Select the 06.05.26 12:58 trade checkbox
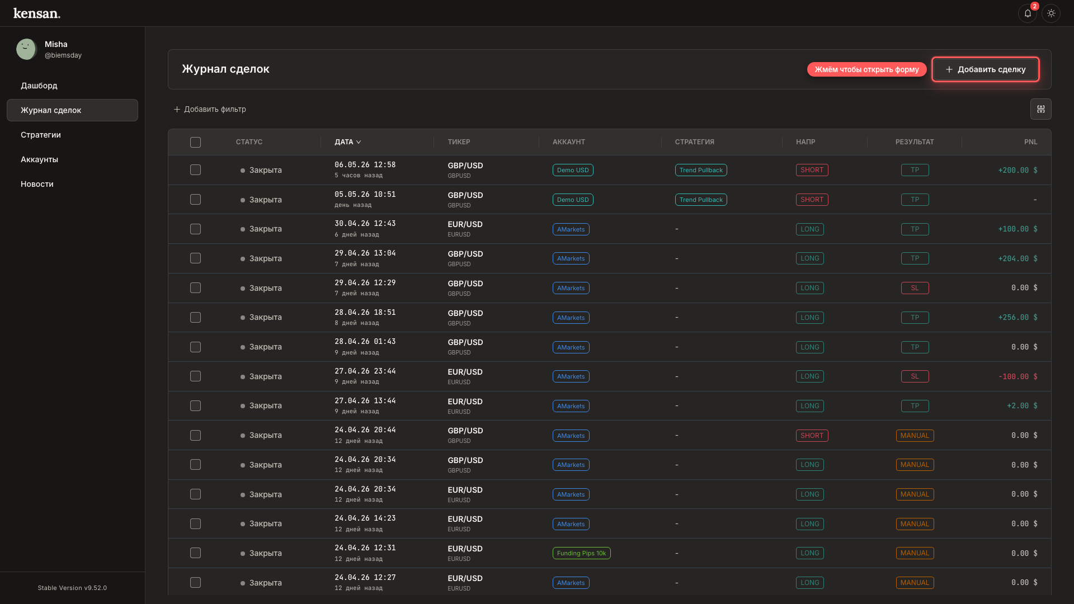The image size is (1074, 604). [x=195, y=170]
